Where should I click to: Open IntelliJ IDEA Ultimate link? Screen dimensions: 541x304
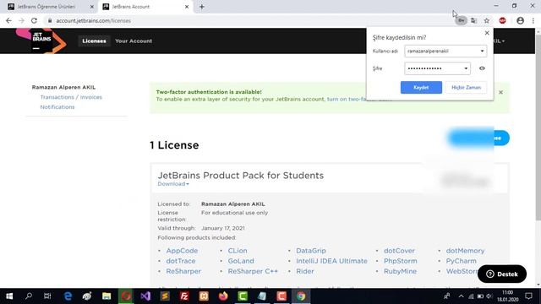[x=331, y=261]
